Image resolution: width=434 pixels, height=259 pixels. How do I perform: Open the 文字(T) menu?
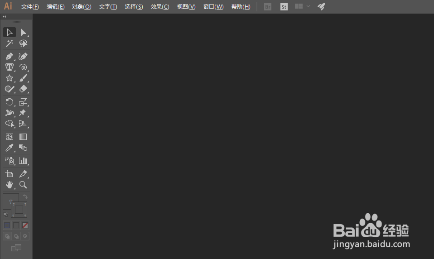[108, 7]
